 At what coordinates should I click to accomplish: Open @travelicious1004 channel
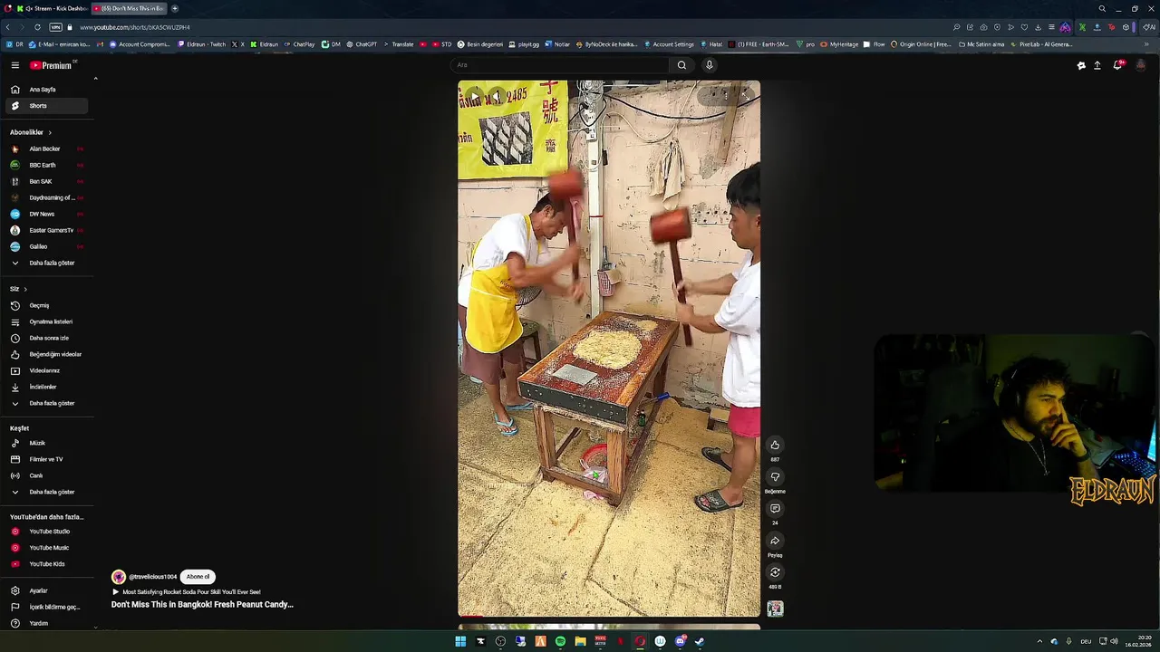point(152,577)
